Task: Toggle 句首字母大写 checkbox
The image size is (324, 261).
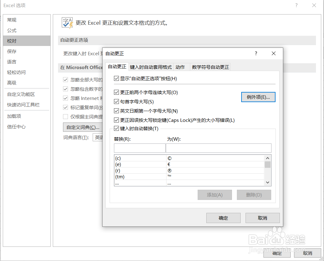Action: [116, 101]
